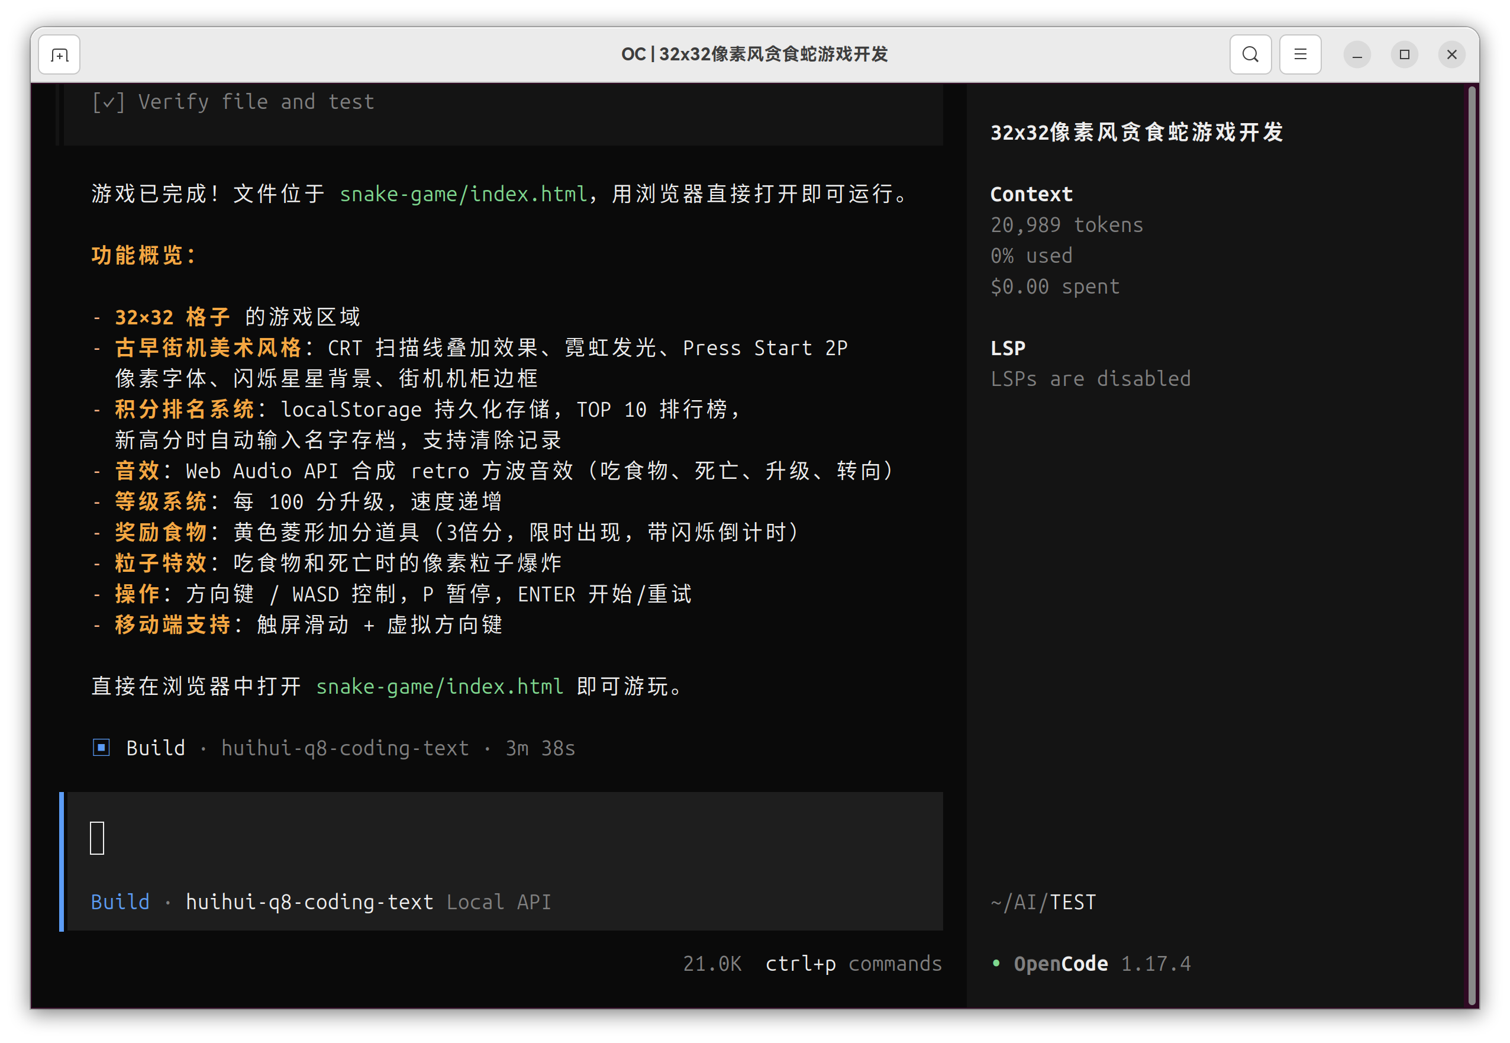This screenshot has height=1043, width=1510.
Task: Click the blue Build square icon in message footer
Action: pyautogui.click(x=101, y=747)
